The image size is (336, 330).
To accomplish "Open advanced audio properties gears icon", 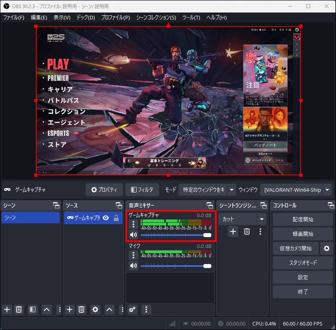I will point(132,309).
